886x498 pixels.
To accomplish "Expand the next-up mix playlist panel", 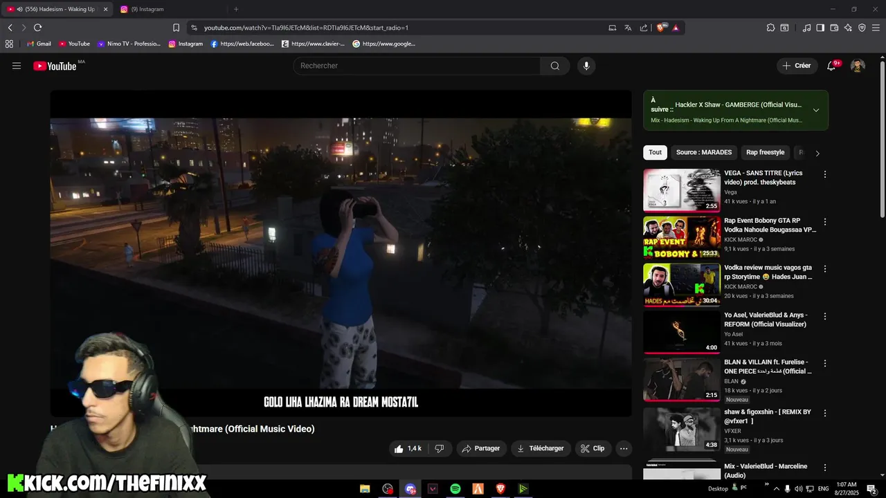I will click(x=816, y=110).
